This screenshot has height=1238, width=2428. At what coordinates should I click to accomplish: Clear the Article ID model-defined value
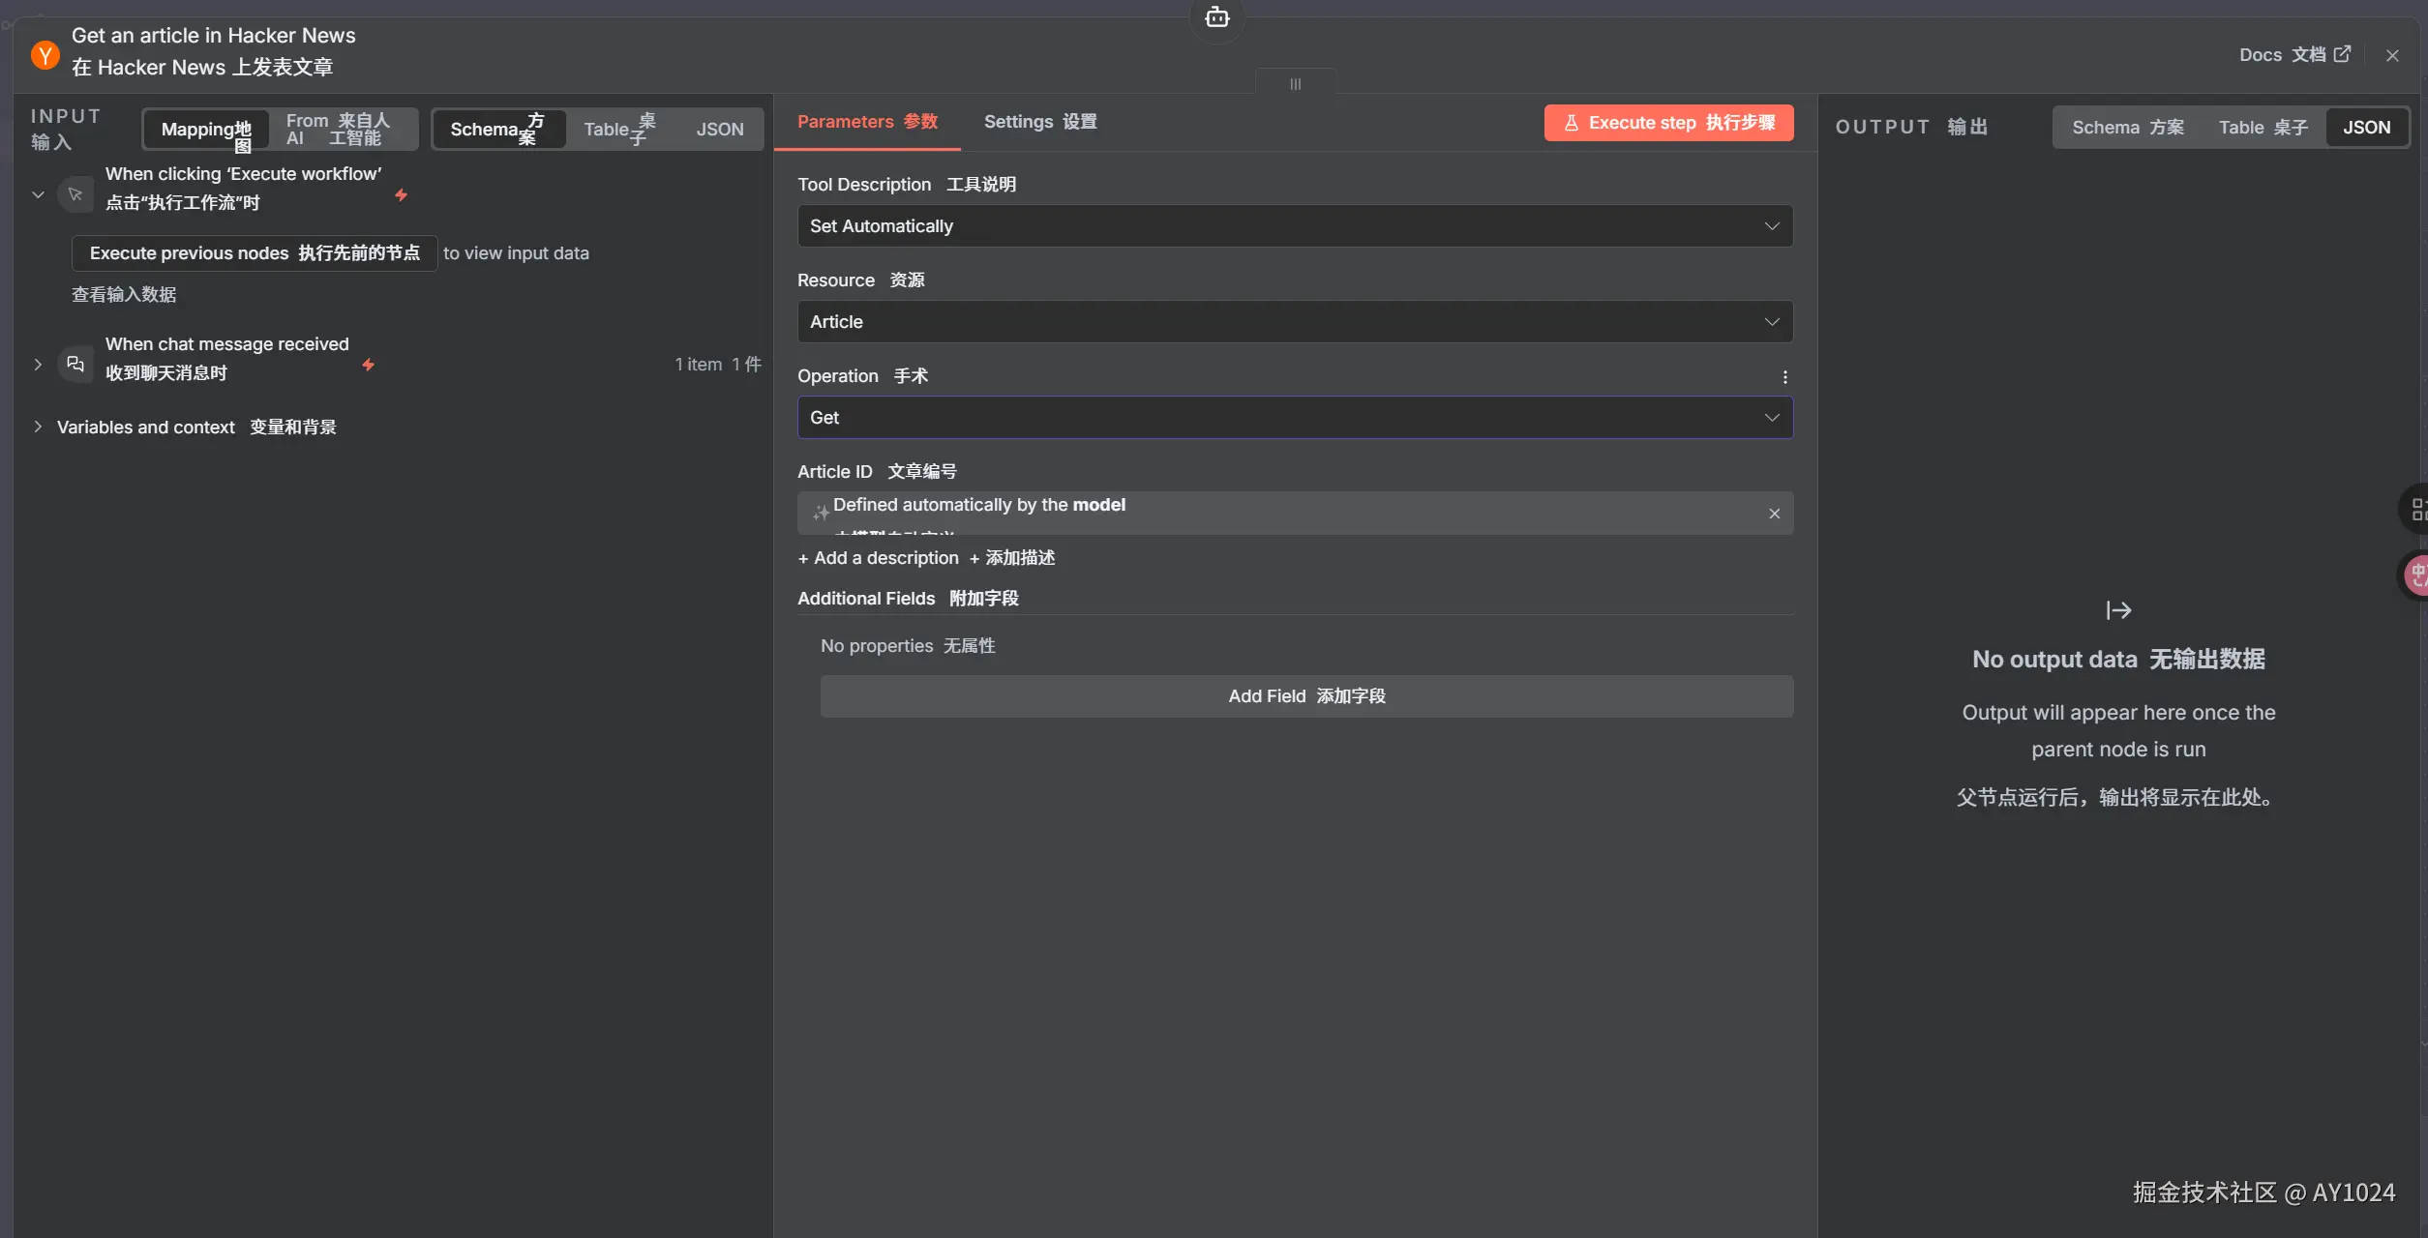click(x=1774, y=514)
